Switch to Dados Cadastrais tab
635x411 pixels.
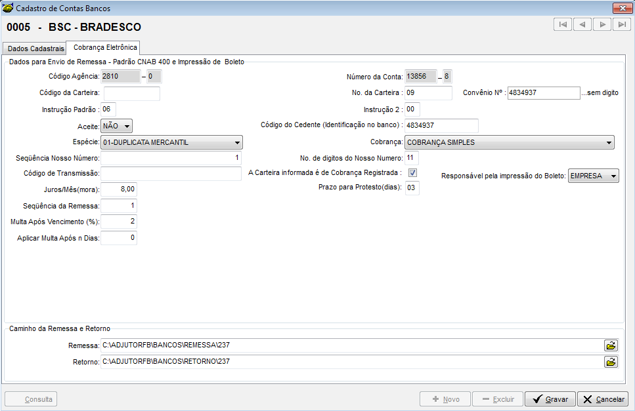coord(35,49)
